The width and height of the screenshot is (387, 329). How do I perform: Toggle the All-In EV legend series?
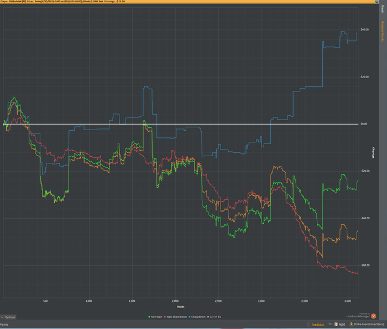215,317
